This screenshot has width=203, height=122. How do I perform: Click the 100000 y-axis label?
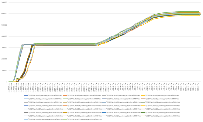tap(4, 70)
